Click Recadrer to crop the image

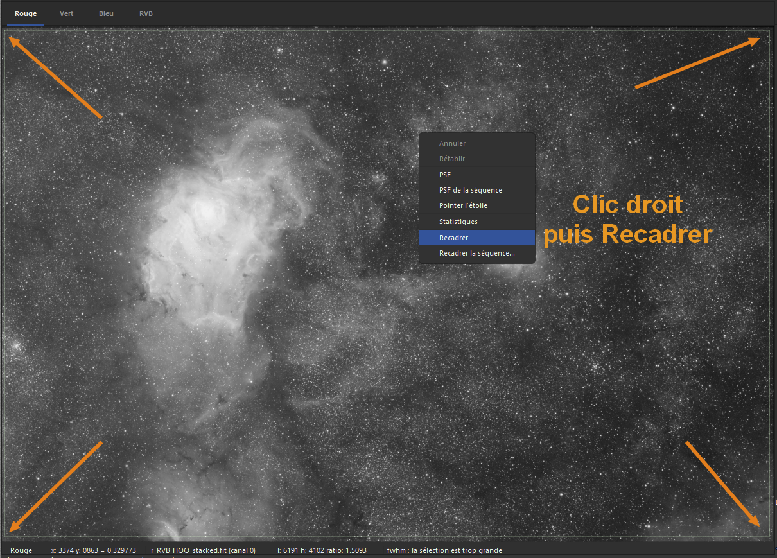pos(476,238)
